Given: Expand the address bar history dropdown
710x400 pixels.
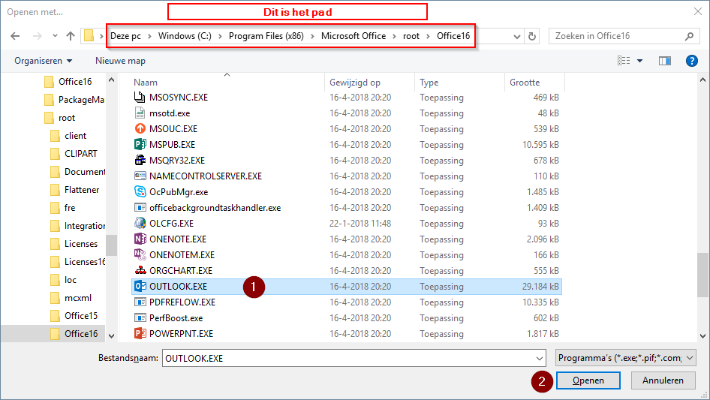Looking at the screenshot, I should coord(516,37).
